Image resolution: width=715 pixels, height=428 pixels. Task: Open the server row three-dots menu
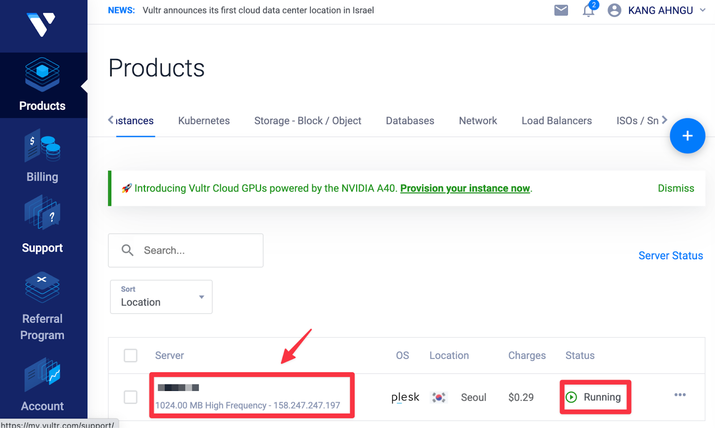(680, 395)
